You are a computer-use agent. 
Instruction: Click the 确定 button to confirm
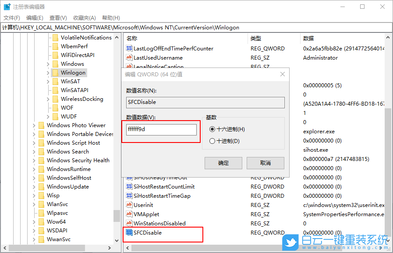(x=223, y=163)
